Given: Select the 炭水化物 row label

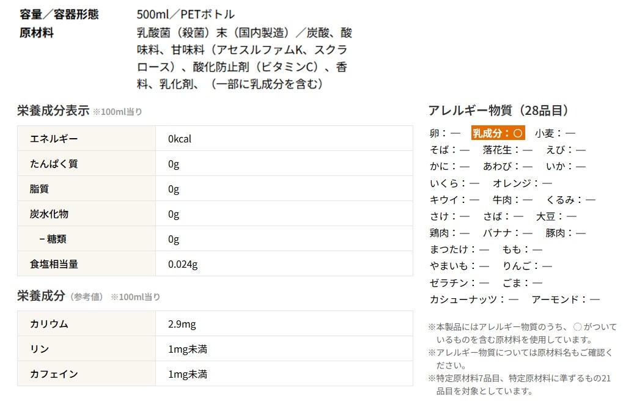Looking at the screenshot, I should [49, 214].
